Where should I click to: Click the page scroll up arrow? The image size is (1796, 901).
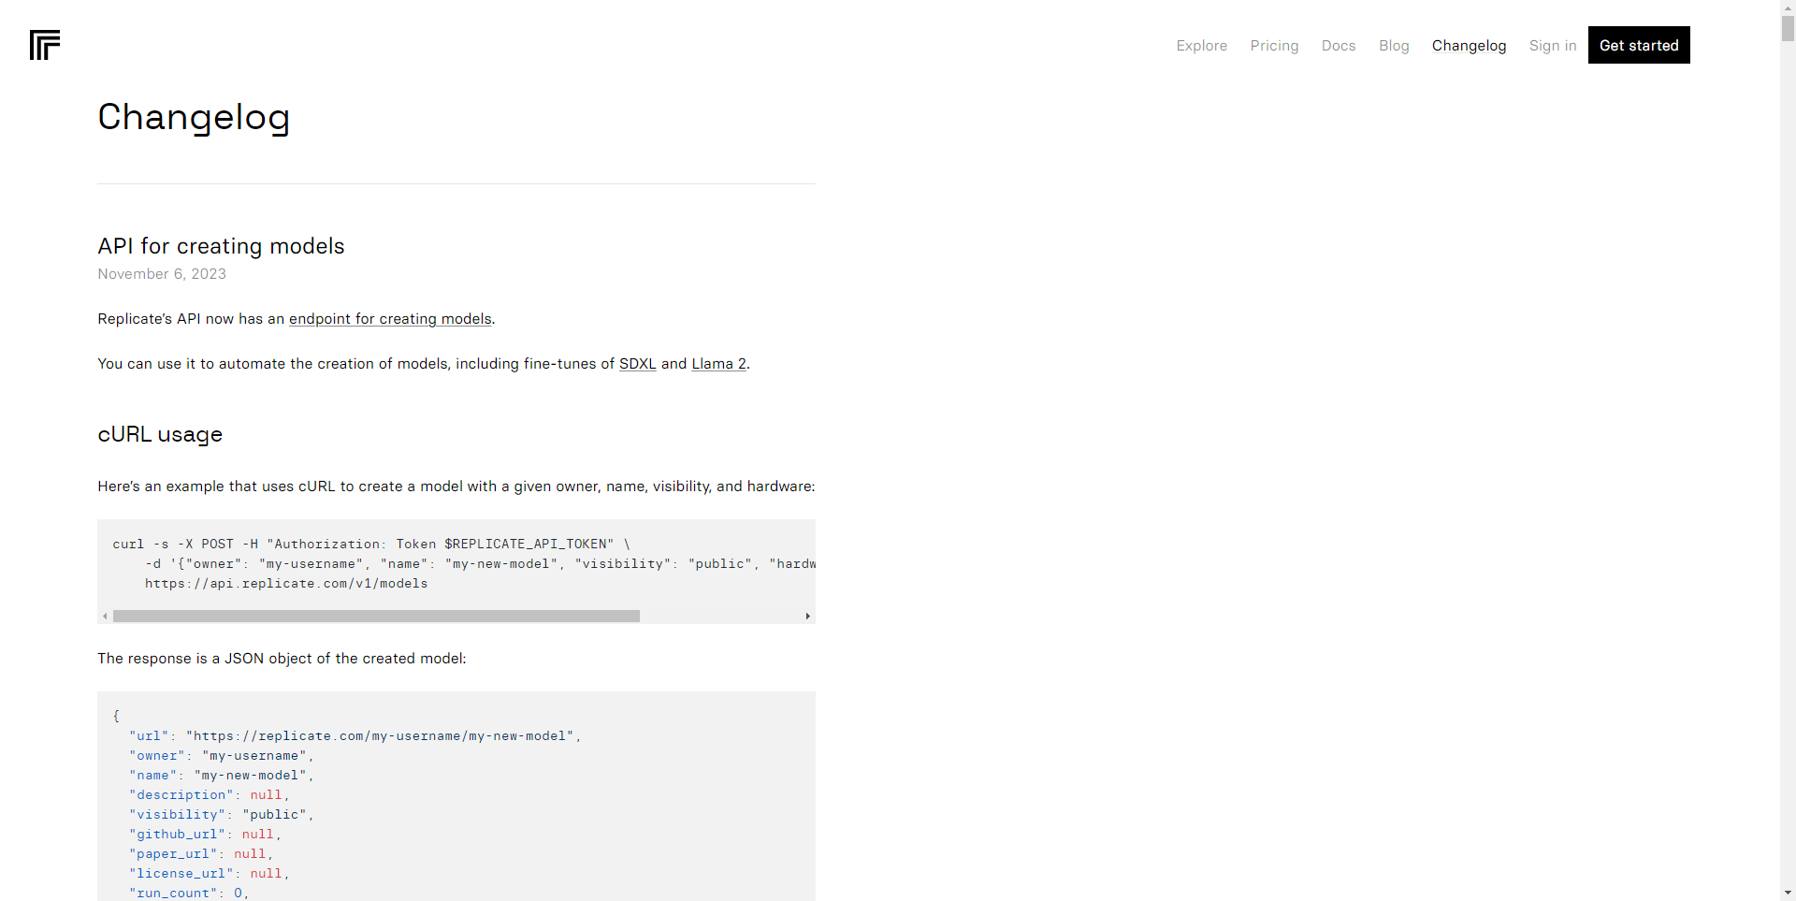click(x=1788, y=7)
